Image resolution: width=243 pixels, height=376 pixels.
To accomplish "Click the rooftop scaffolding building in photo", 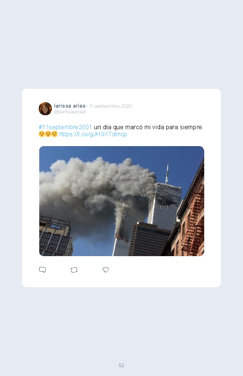I will (x=56, y=236).
